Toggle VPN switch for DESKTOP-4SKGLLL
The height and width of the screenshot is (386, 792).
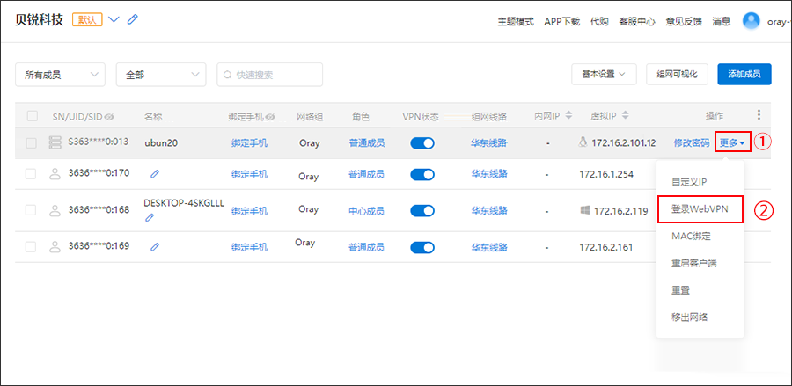pos(422,211)
